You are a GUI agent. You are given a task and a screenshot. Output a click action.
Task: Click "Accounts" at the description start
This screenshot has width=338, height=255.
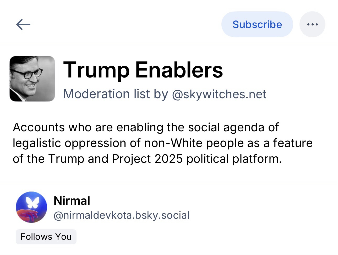pyautogui.click(x=39, y=127)
